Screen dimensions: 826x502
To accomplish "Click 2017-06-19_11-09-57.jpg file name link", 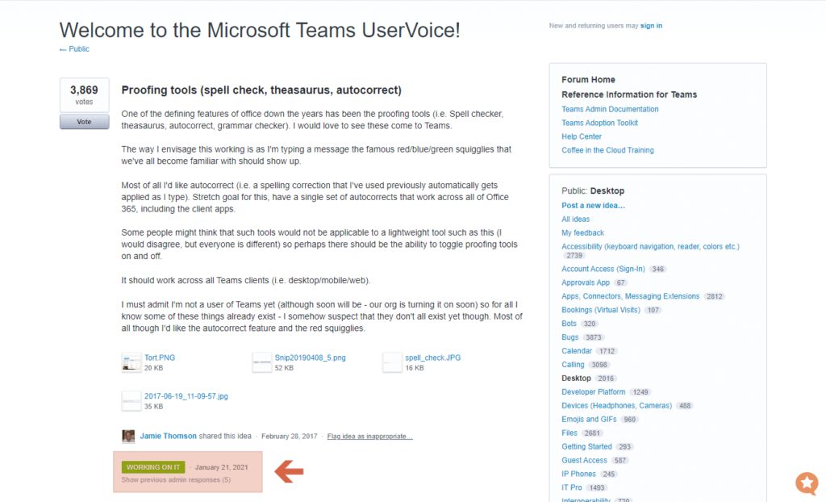I will click(x=186, y=396).
